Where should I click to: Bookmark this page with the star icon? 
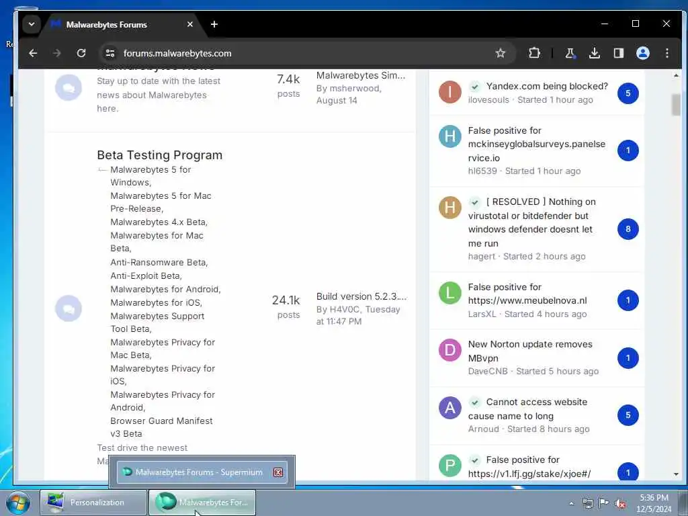[500, 53]
